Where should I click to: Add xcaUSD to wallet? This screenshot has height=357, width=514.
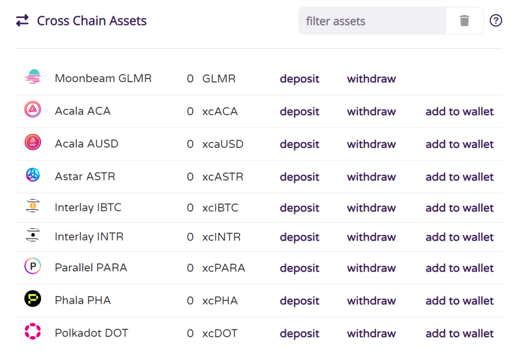pyautogui.click(x=460, y=145)
